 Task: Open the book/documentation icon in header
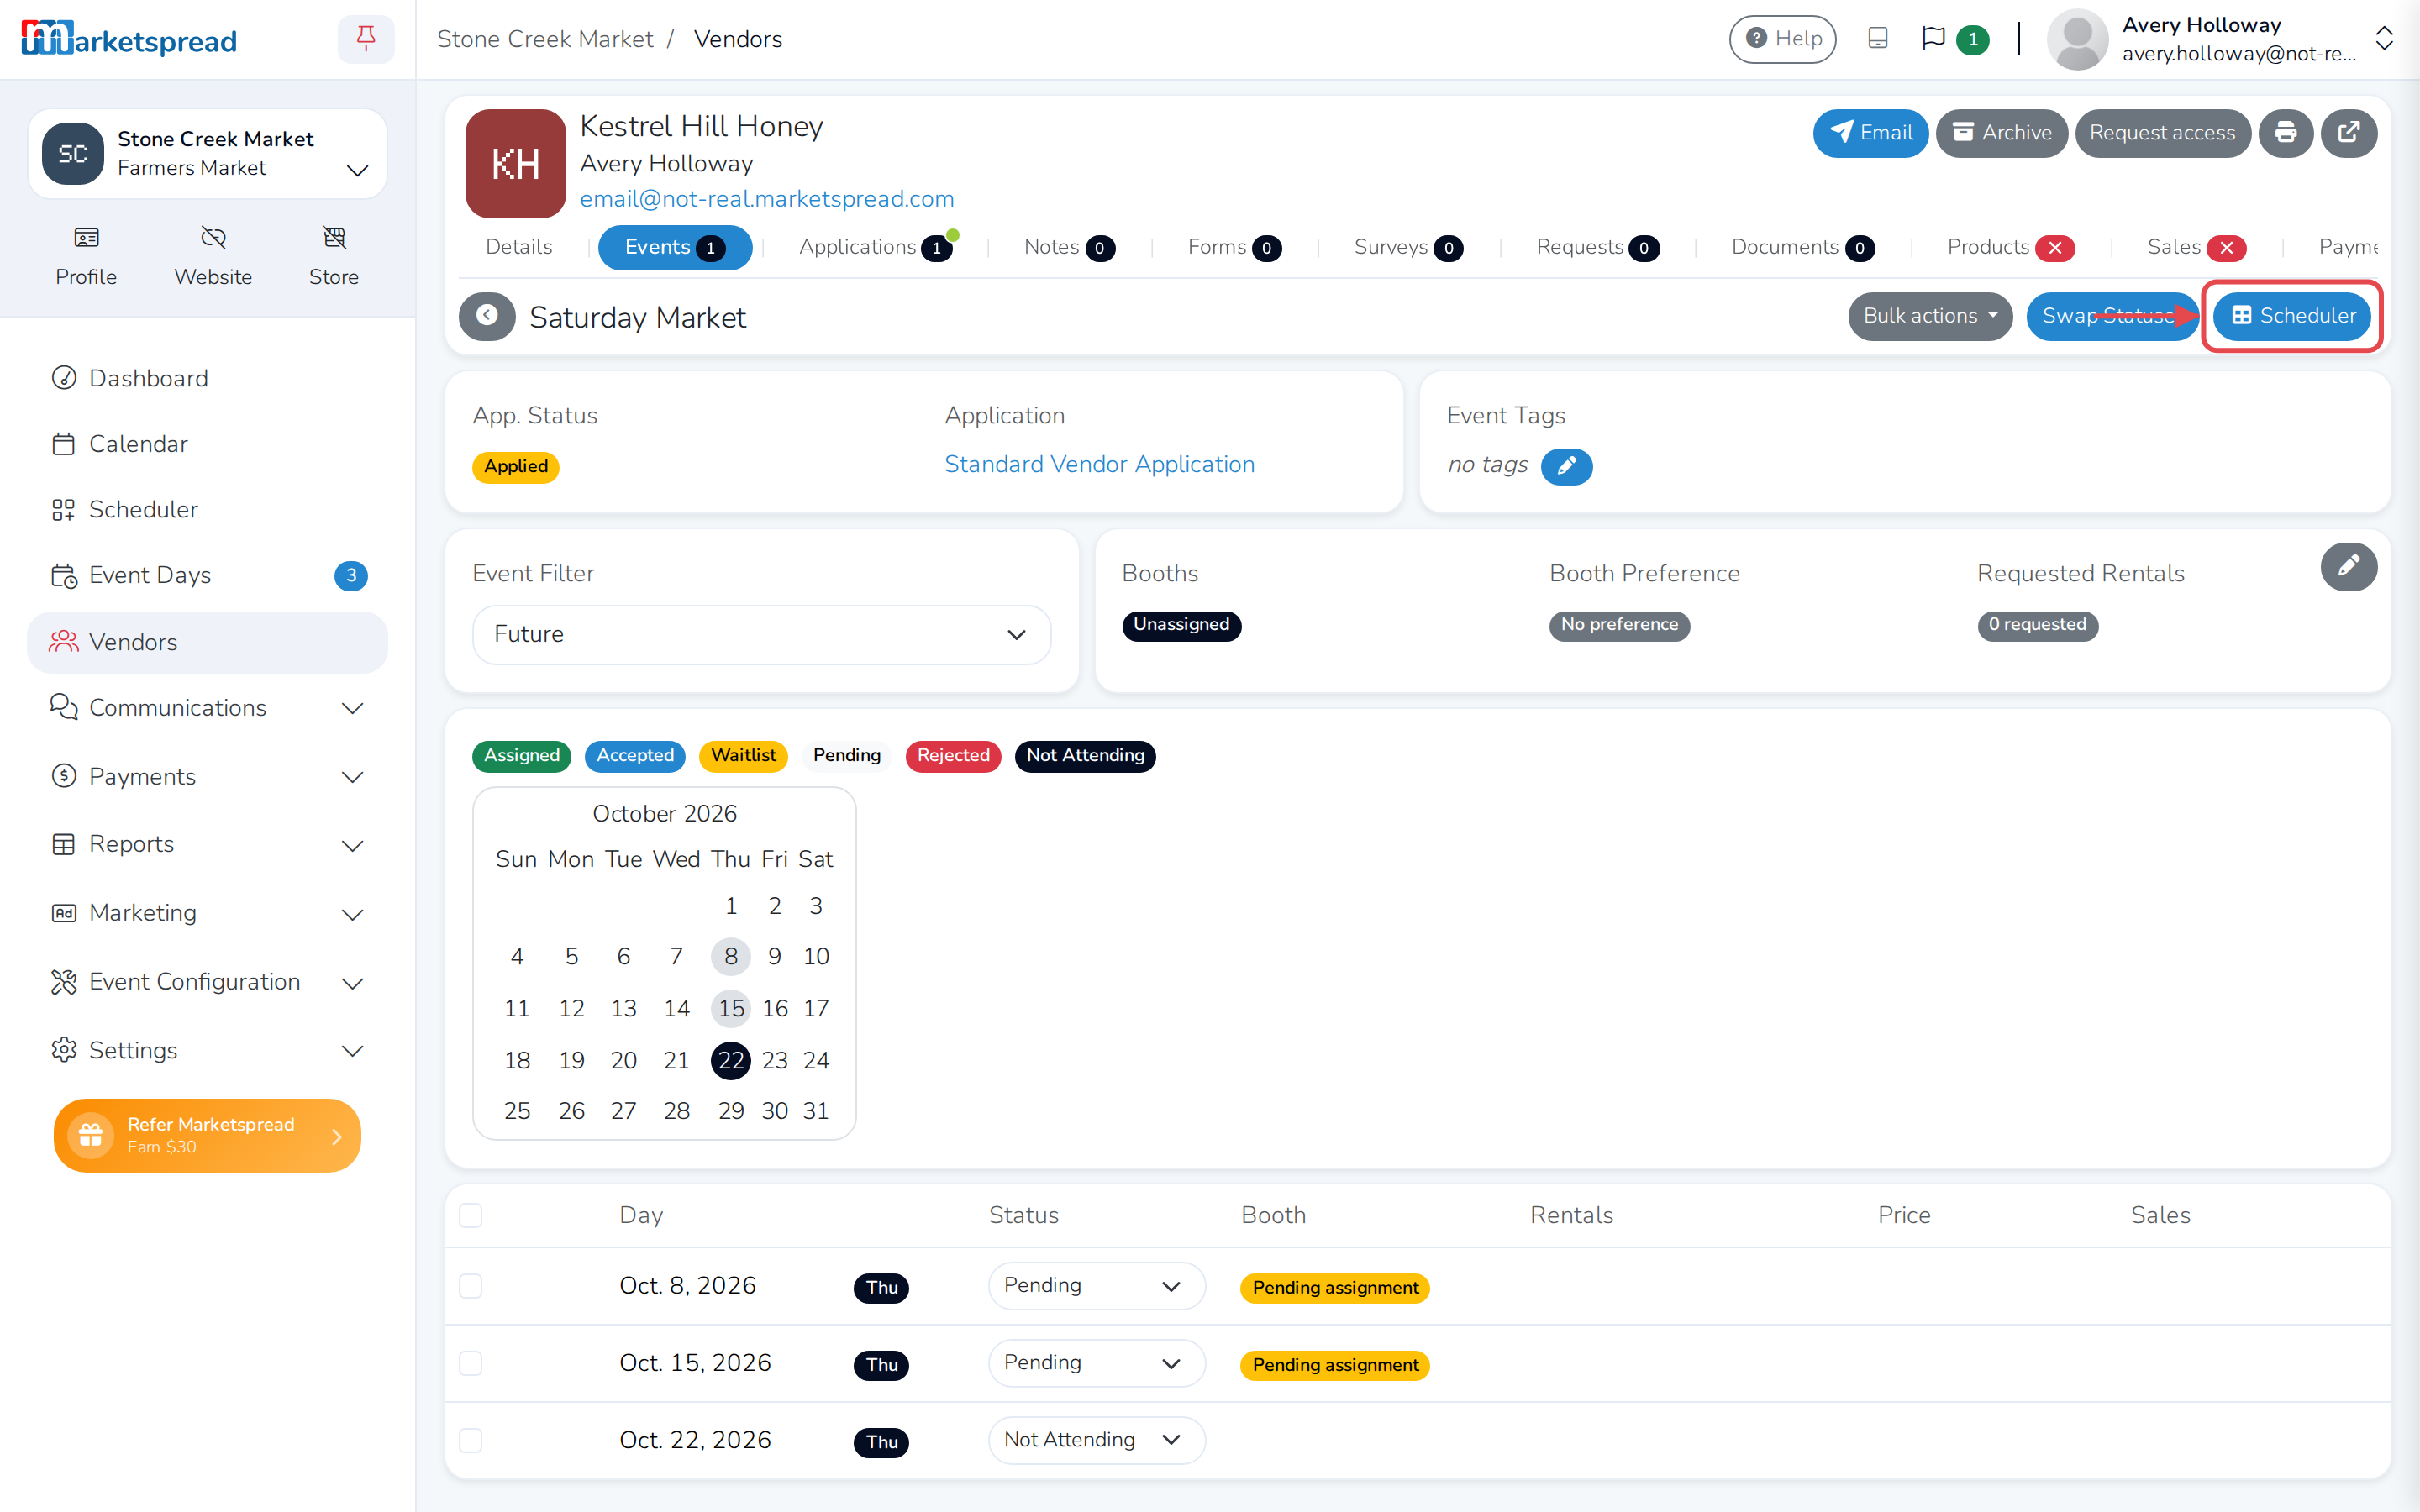point(1877,39)
